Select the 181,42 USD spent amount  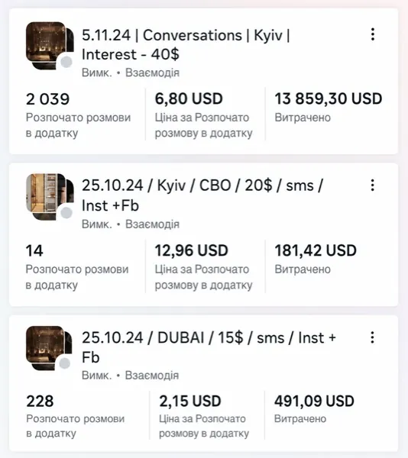pos(316,250)
